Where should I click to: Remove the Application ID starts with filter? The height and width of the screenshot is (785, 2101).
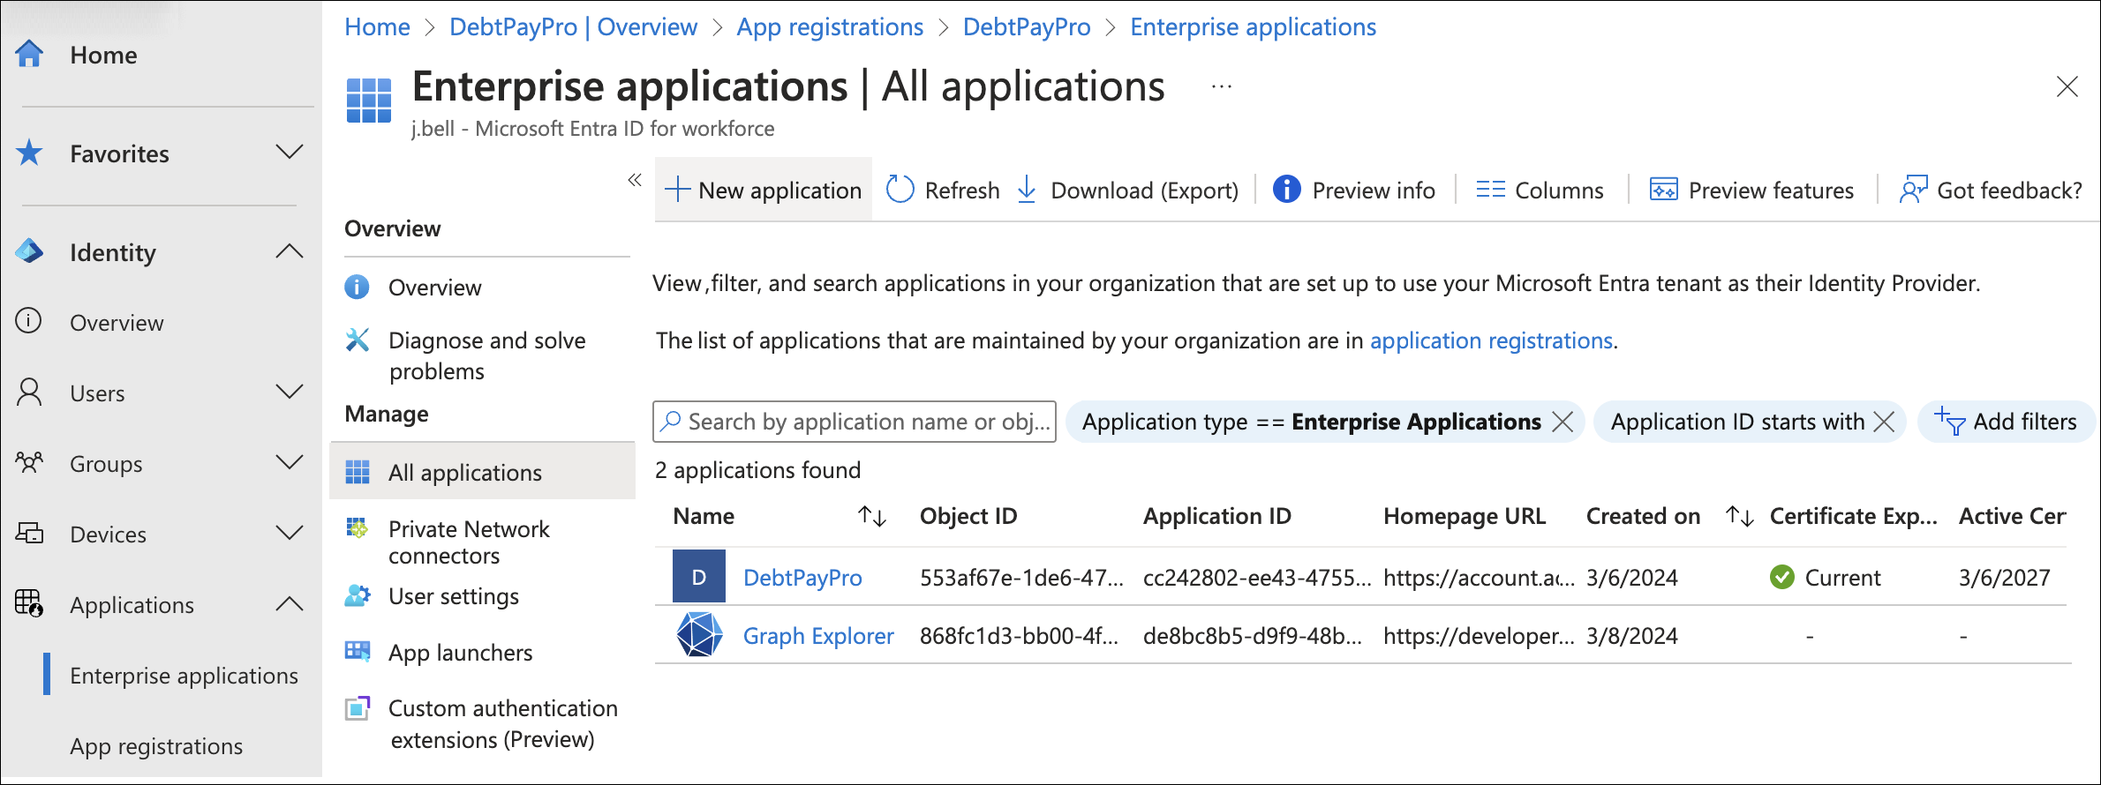point(1884,422)
